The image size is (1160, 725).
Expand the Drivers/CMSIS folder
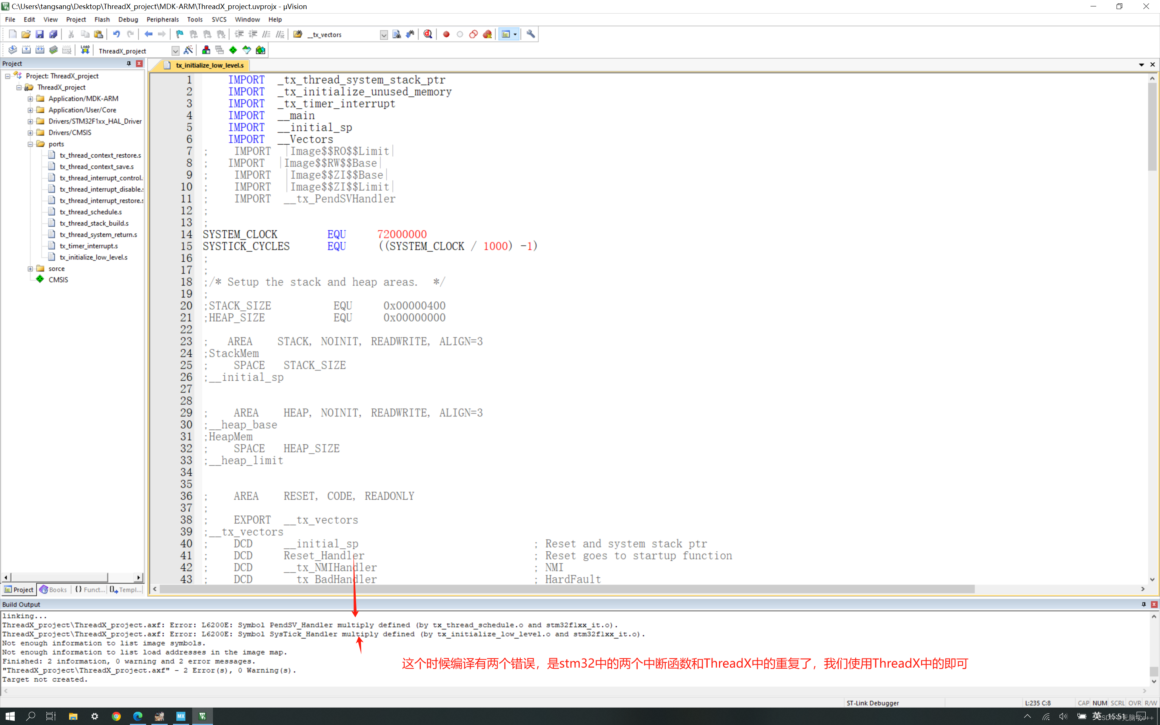point(30,133)
